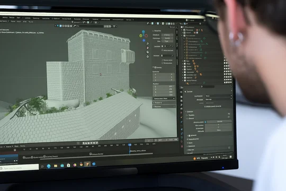
Task: Select the rendered shading sphere in viewport header
Action: (174, 24)
